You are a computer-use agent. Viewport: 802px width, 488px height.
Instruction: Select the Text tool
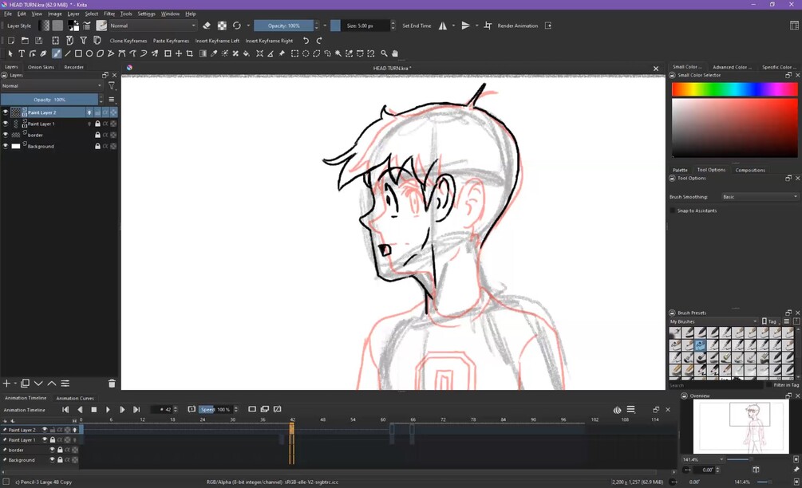click(x=22, y=53)
